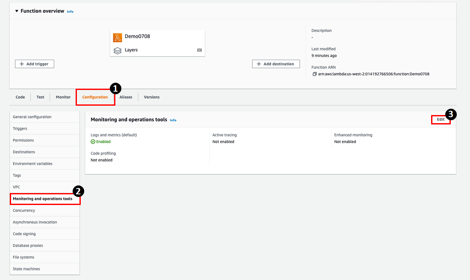470x280 pixels.
Task: Copy the function ARN using the copy icon
Action: (x=314, y=74)
